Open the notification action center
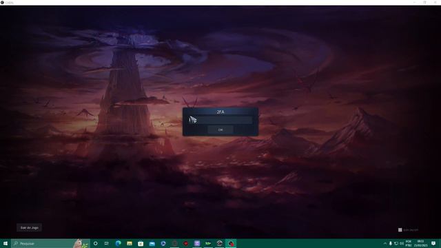This screenshot has height=248, width=441. tap(433, 243)
